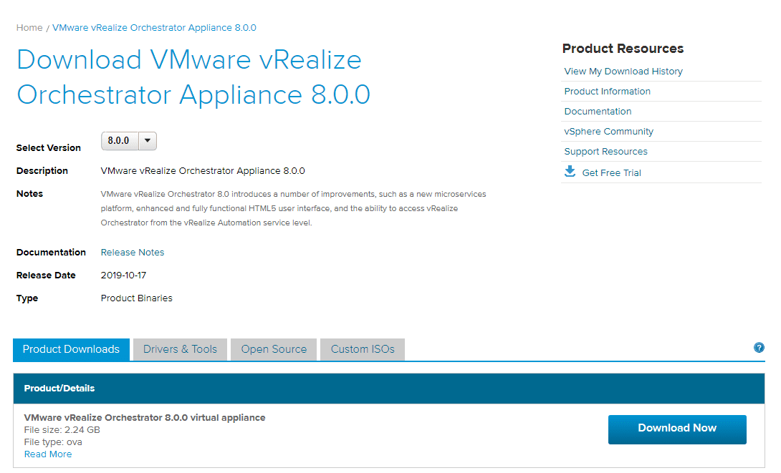This screenshot has width=781, height=473.
Task: Open Support Resources
Action: (x=606, y=151)
